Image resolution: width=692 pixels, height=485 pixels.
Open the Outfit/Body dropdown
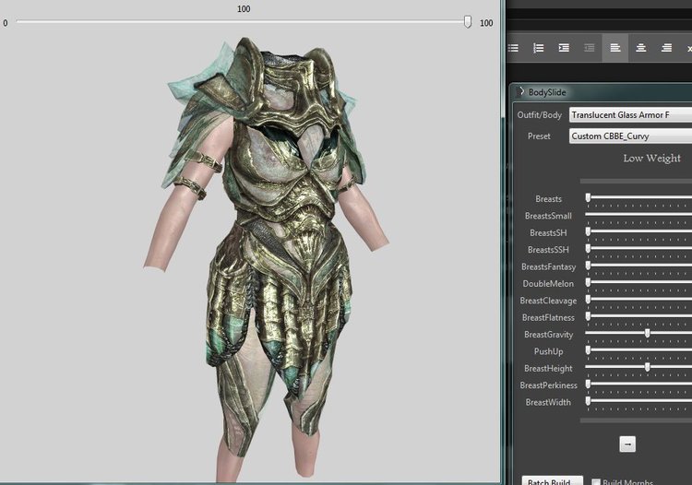tap(630, 114)
